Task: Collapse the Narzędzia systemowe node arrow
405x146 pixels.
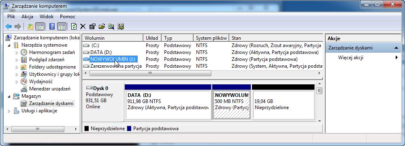Action: [9, 45]
